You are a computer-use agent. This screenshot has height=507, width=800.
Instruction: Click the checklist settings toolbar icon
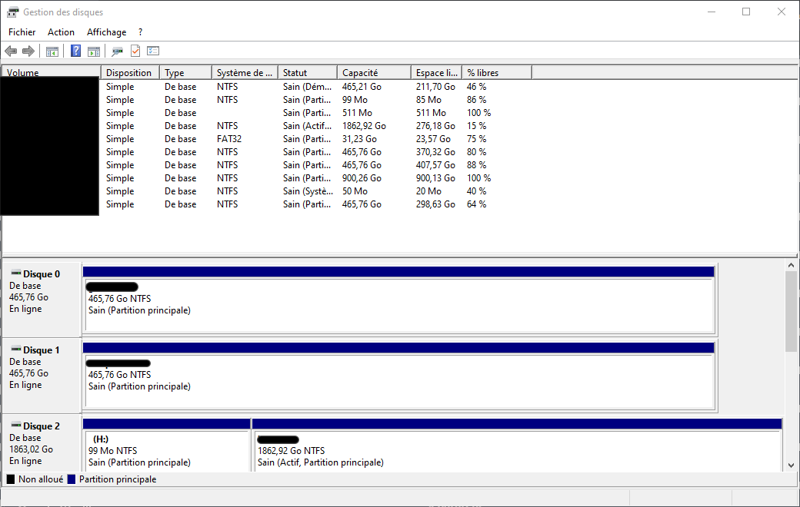coord(153,51)
